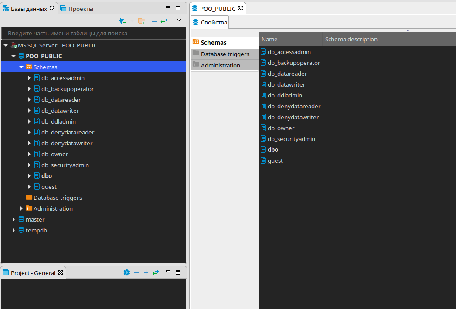Image resolution: width=456 pixels, height=309 pixels.
Task: Collapse the Schemas tree node
Action: (x=21, y=67)
